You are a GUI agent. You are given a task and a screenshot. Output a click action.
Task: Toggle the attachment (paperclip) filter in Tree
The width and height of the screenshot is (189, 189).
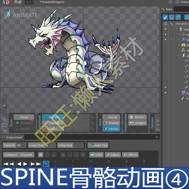pyautogui.click(x=178, y=17)
